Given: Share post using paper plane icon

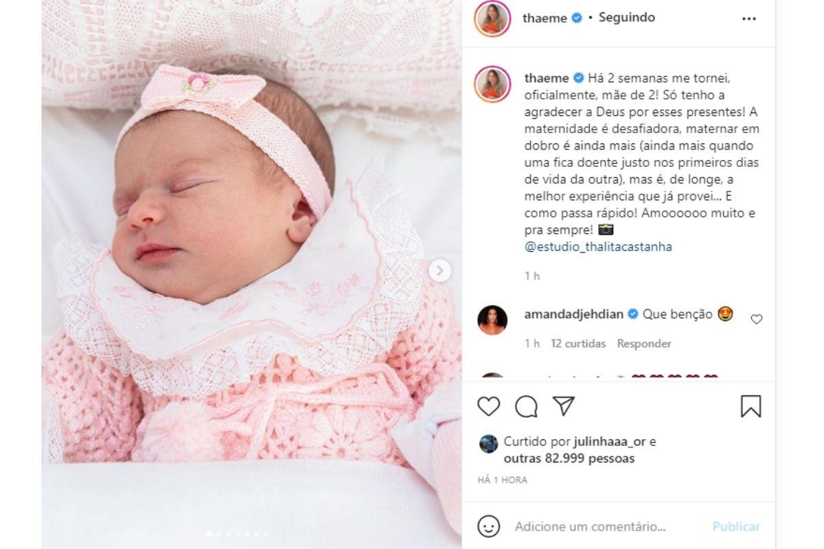Looking at the screenshot, I should (x=563, y=406).
